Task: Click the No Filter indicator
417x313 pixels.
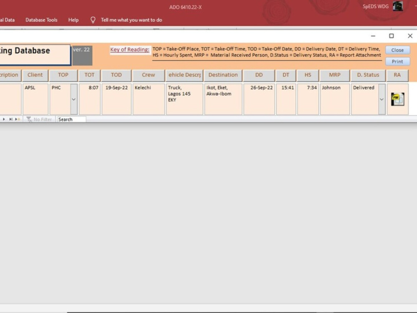Action: 39,119
